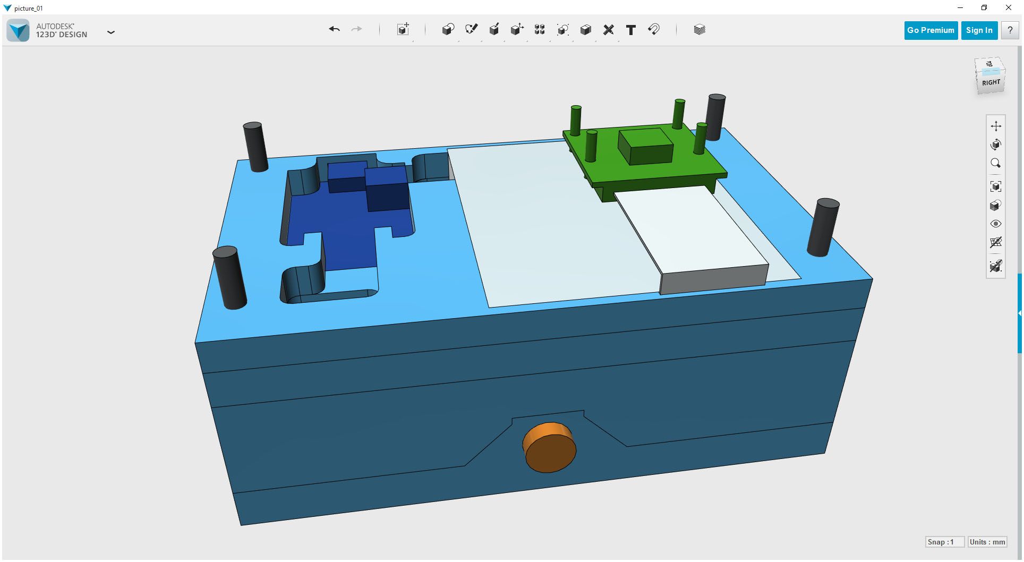The height and width of the screenshot is (562, 1024).
Task: Open the Pattern tool
Action: 540,30
